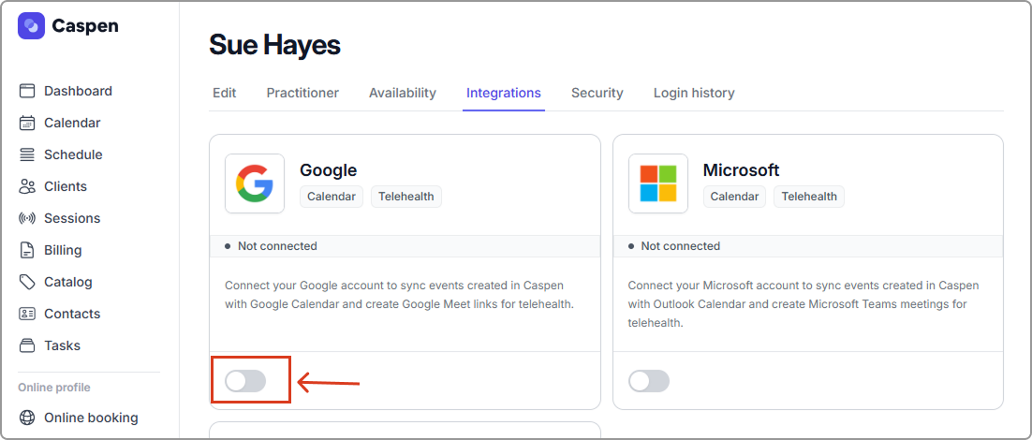The width and height of the screenshot is (1032, 440).
Task: View the Login history tab
Action: [x=694, y=93]
